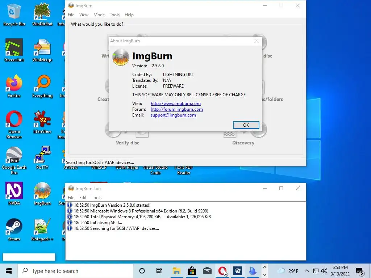Open Tools menu in ImgBurn Log

(96, 197)
